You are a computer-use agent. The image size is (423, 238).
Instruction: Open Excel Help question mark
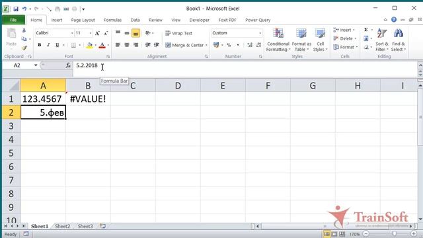tap(394, 20)
